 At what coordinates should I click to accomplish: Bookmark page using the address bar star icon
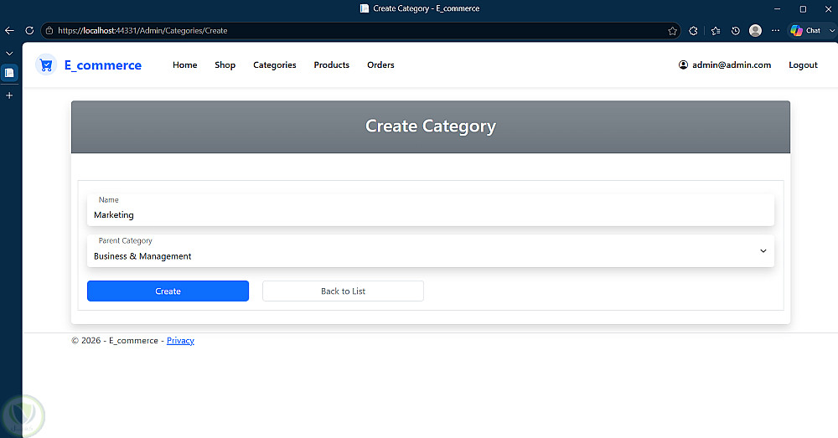coord(672,31)
